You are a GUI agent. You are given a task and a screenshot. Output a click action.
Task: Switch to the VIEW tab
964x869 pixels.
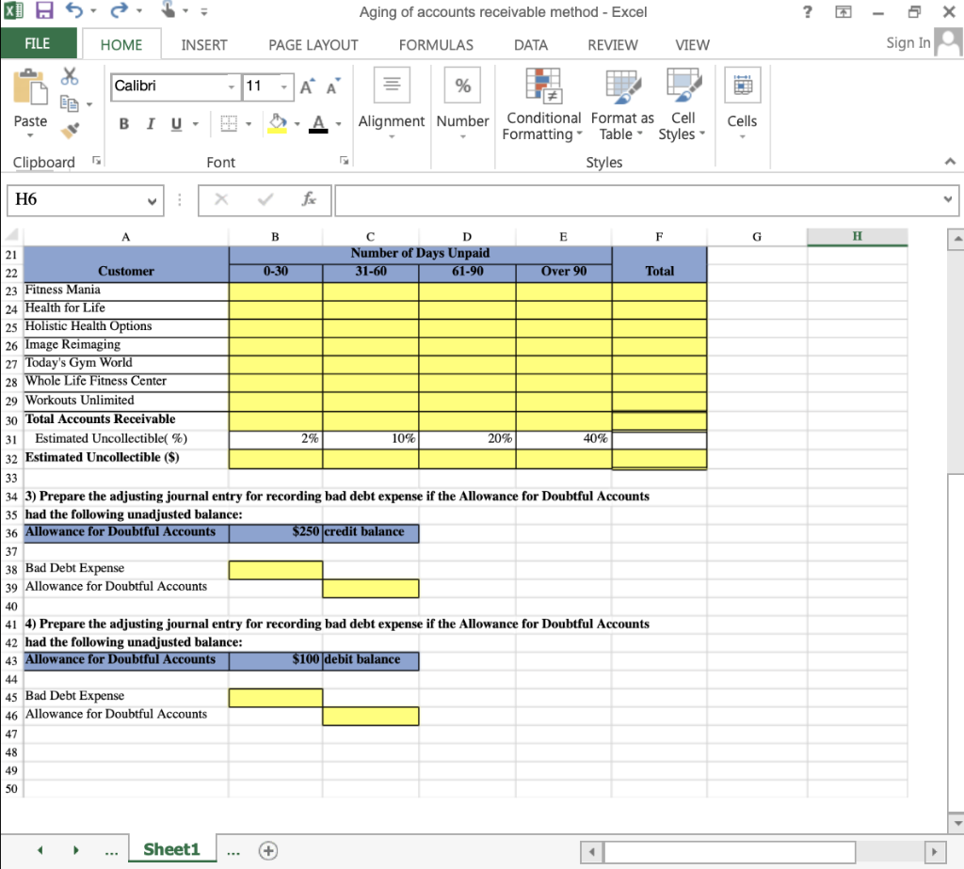692,45
